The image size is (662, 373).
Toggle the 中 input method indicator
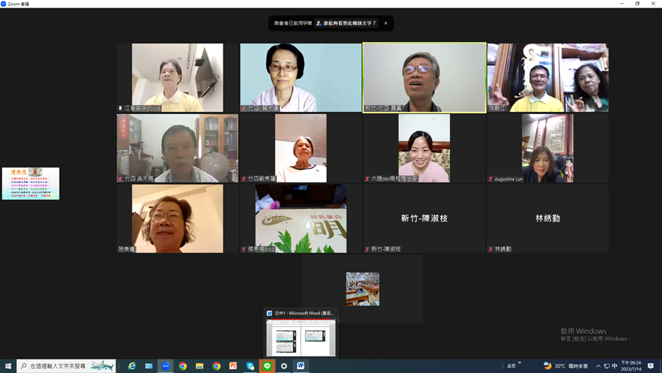pos(615,366)
